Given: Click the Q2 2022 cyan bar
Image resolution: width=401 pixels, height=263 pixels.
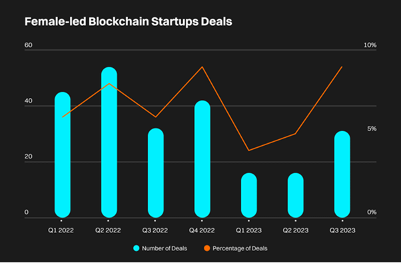Looking at the screenshot, I should coord(109,142).
